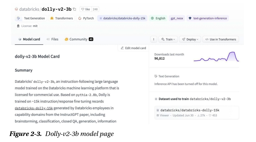Click Edit model card
This screenshot has height=142, width=256.
[133, 48]
